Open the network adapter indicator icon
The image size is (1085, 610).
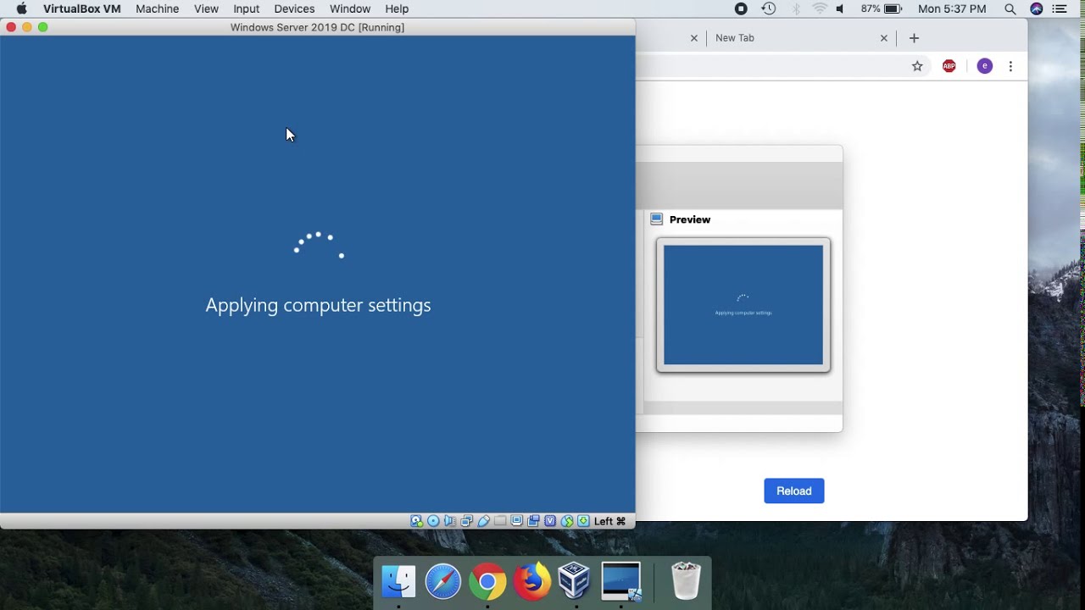click(x=466, y=521)
